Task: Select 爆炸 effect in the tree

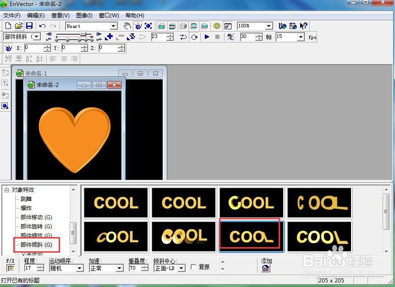Action: tap(26, 208)
